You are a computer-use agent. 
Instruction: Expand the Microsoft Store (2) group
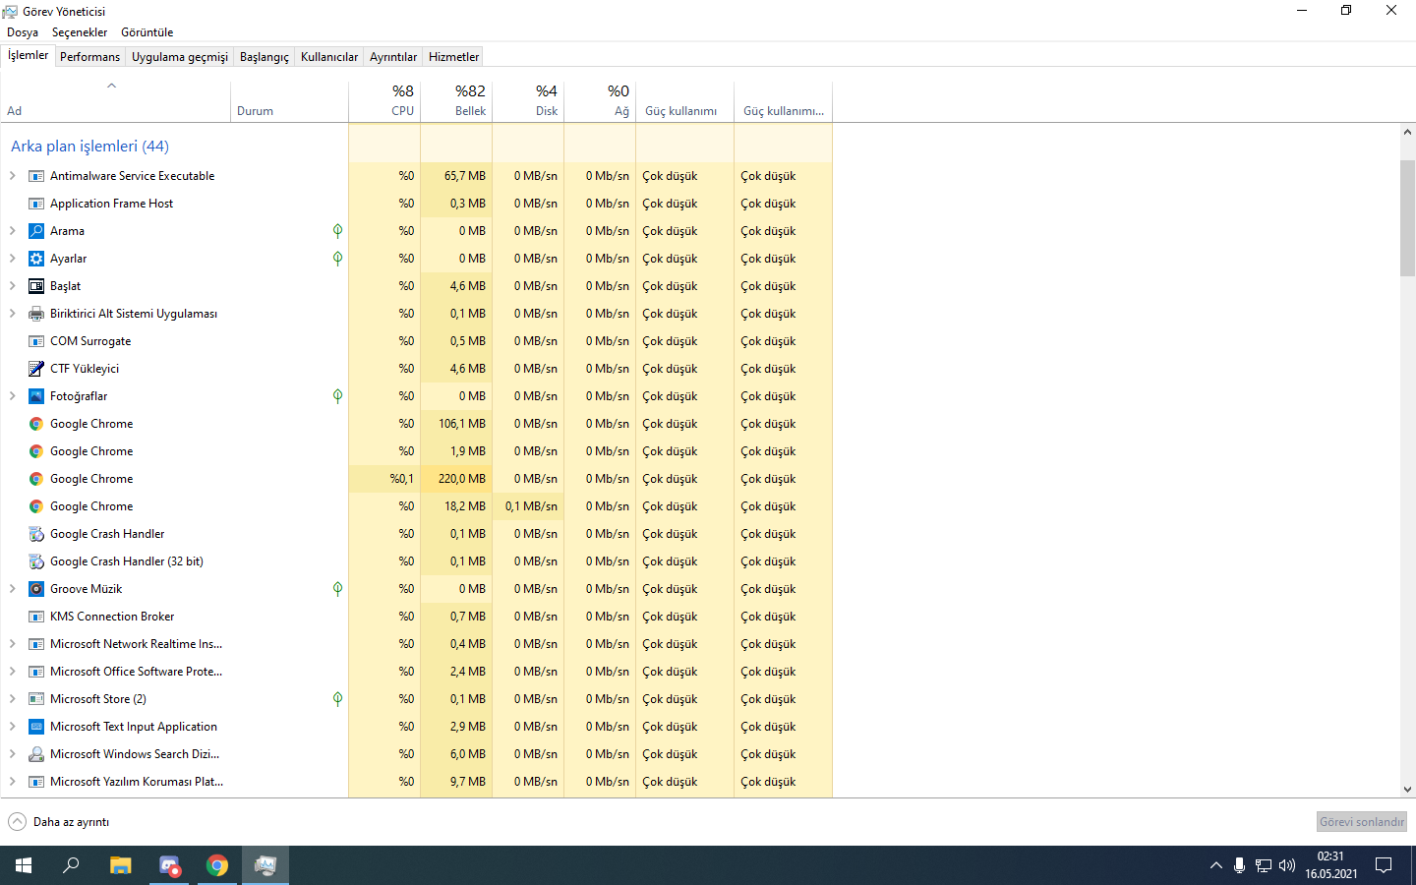[x=12, y=699]
